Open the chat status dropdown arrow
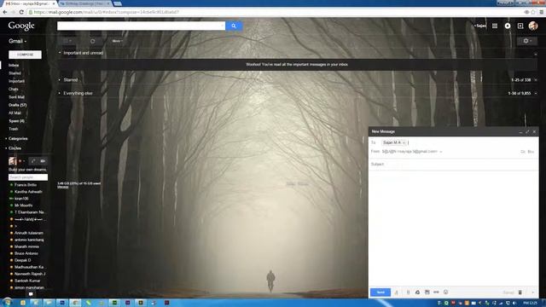The height and width of the screenshot is (307, 546). pos(24,161)
